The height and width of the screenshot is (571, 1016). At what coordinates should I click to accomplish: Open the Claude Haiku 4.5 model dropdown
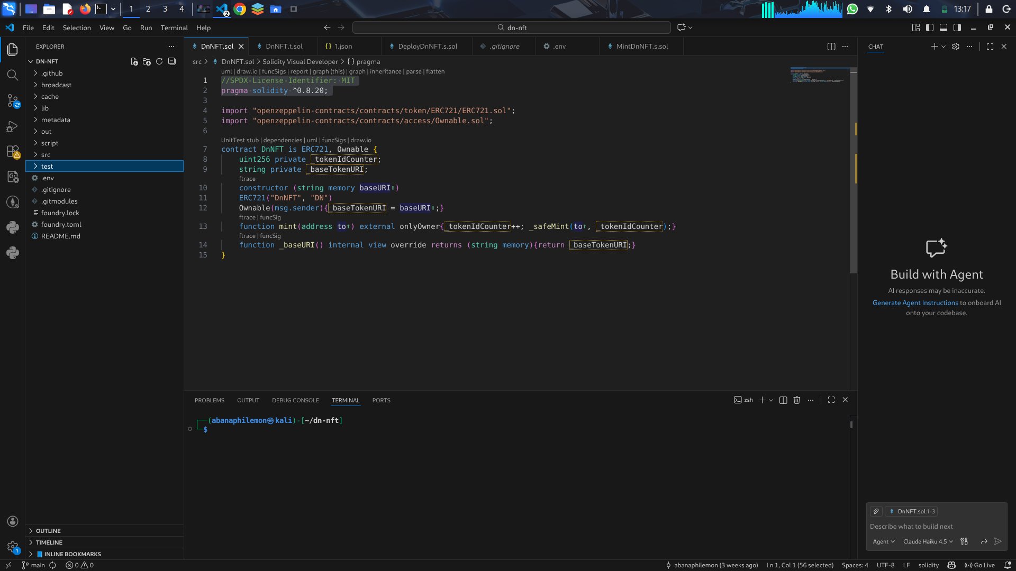[928, 541]
